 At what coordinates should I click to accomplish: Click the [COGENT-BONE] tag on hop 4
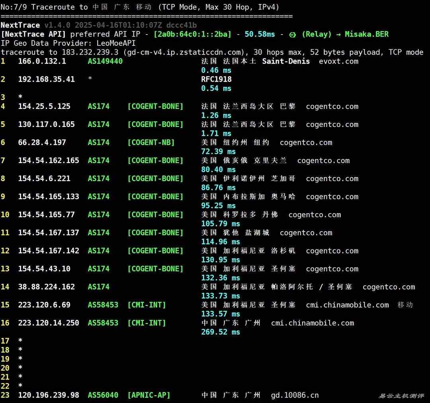point(156,106)
